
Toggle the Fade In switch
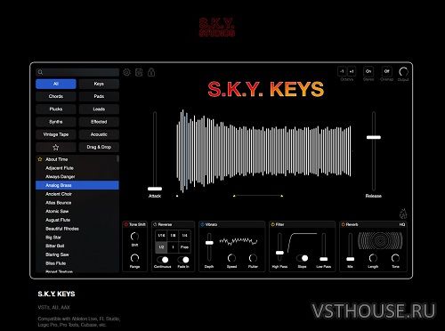click(183, 260)
